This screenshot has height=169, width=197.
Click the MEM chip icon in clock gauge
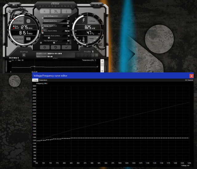tap(28, 39)
